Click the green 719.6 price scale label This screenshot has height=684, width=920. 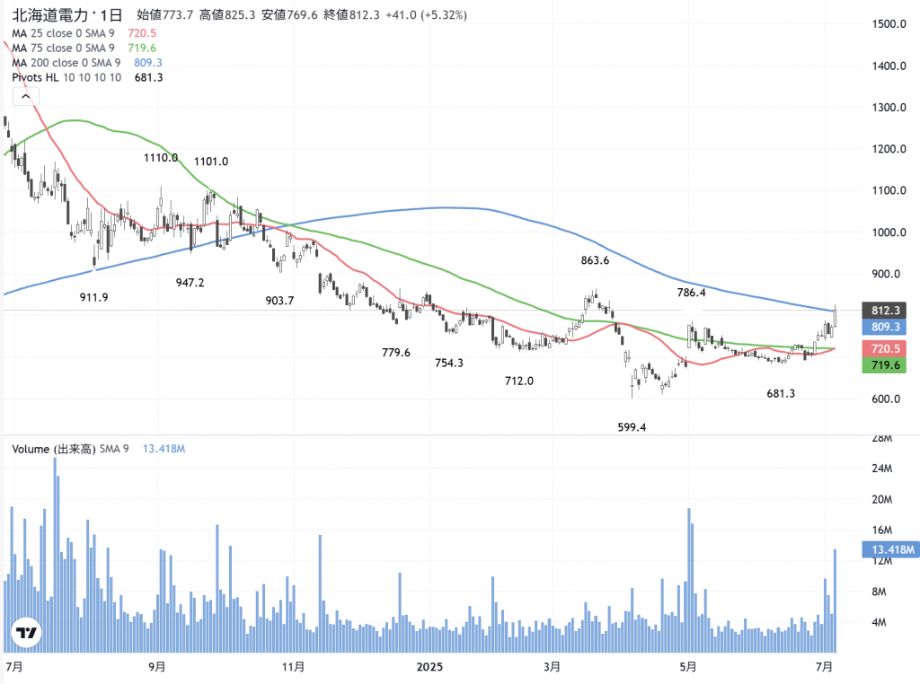click(884, 365)
